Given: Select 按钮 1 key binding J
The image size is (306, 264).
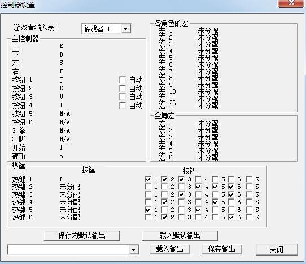Looking at the screenshot, I should (x=62, y=80).
